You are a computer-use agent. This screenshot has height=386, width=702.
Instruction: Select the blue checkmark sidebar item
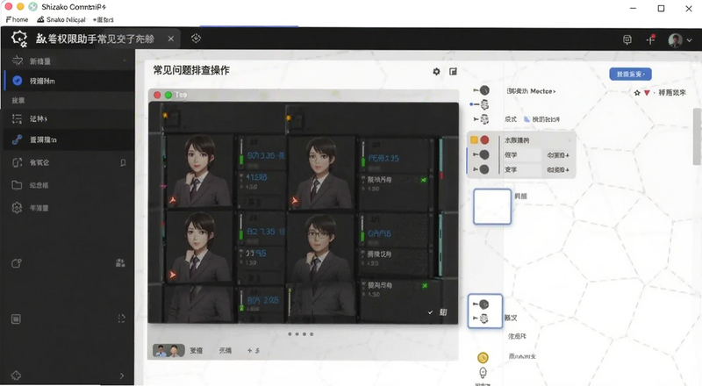coord(69,81)
